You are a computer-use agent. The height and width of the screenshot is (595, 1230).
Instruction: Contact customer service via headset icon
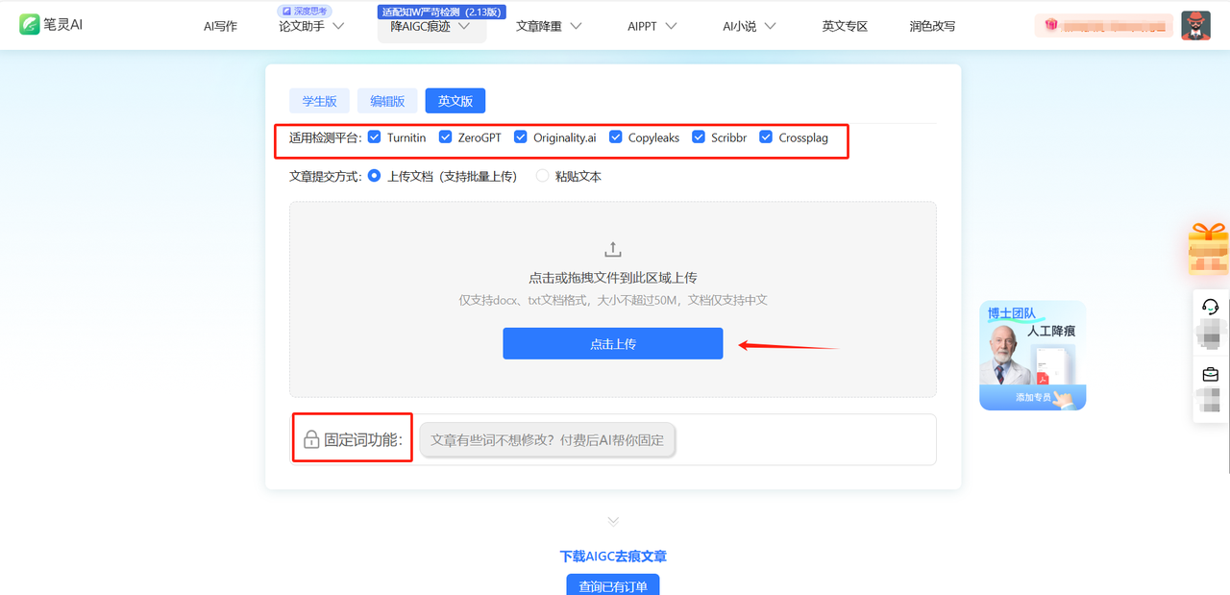coord(1211,307)
